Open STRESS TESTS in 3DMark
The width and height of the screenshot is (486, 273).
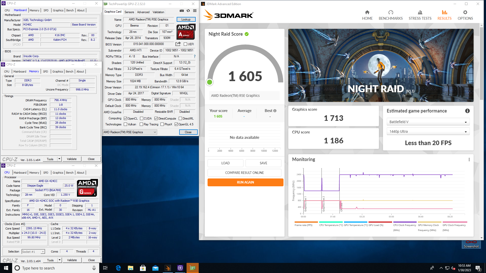420,15
